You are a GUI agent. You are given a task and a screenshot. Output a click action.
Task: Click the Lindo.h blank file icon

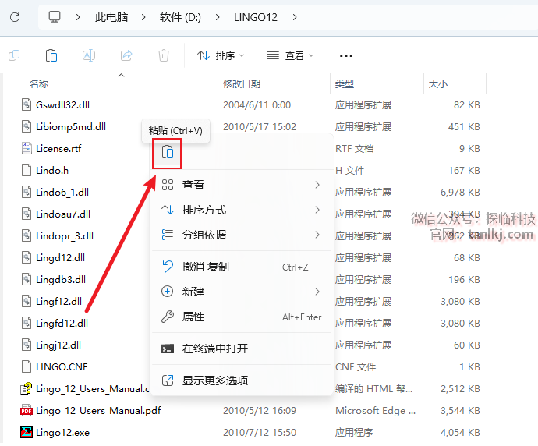pos(27,171)
